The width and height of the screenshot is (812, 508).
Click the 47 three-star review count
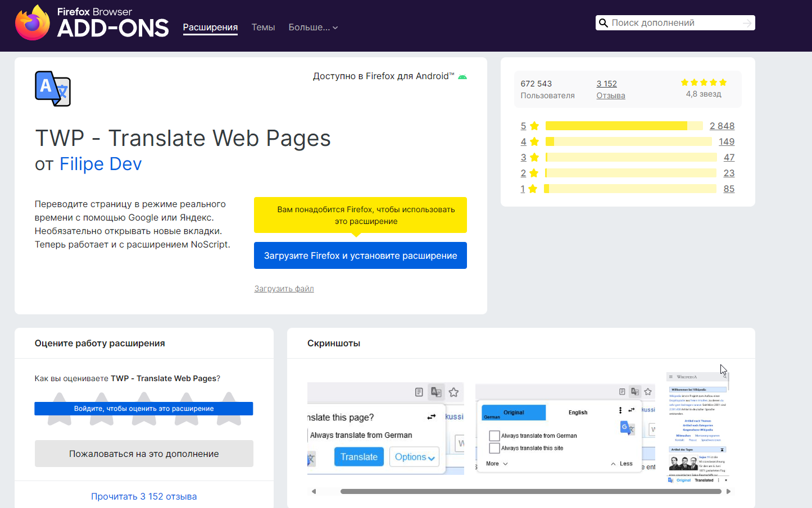point(729,157)
